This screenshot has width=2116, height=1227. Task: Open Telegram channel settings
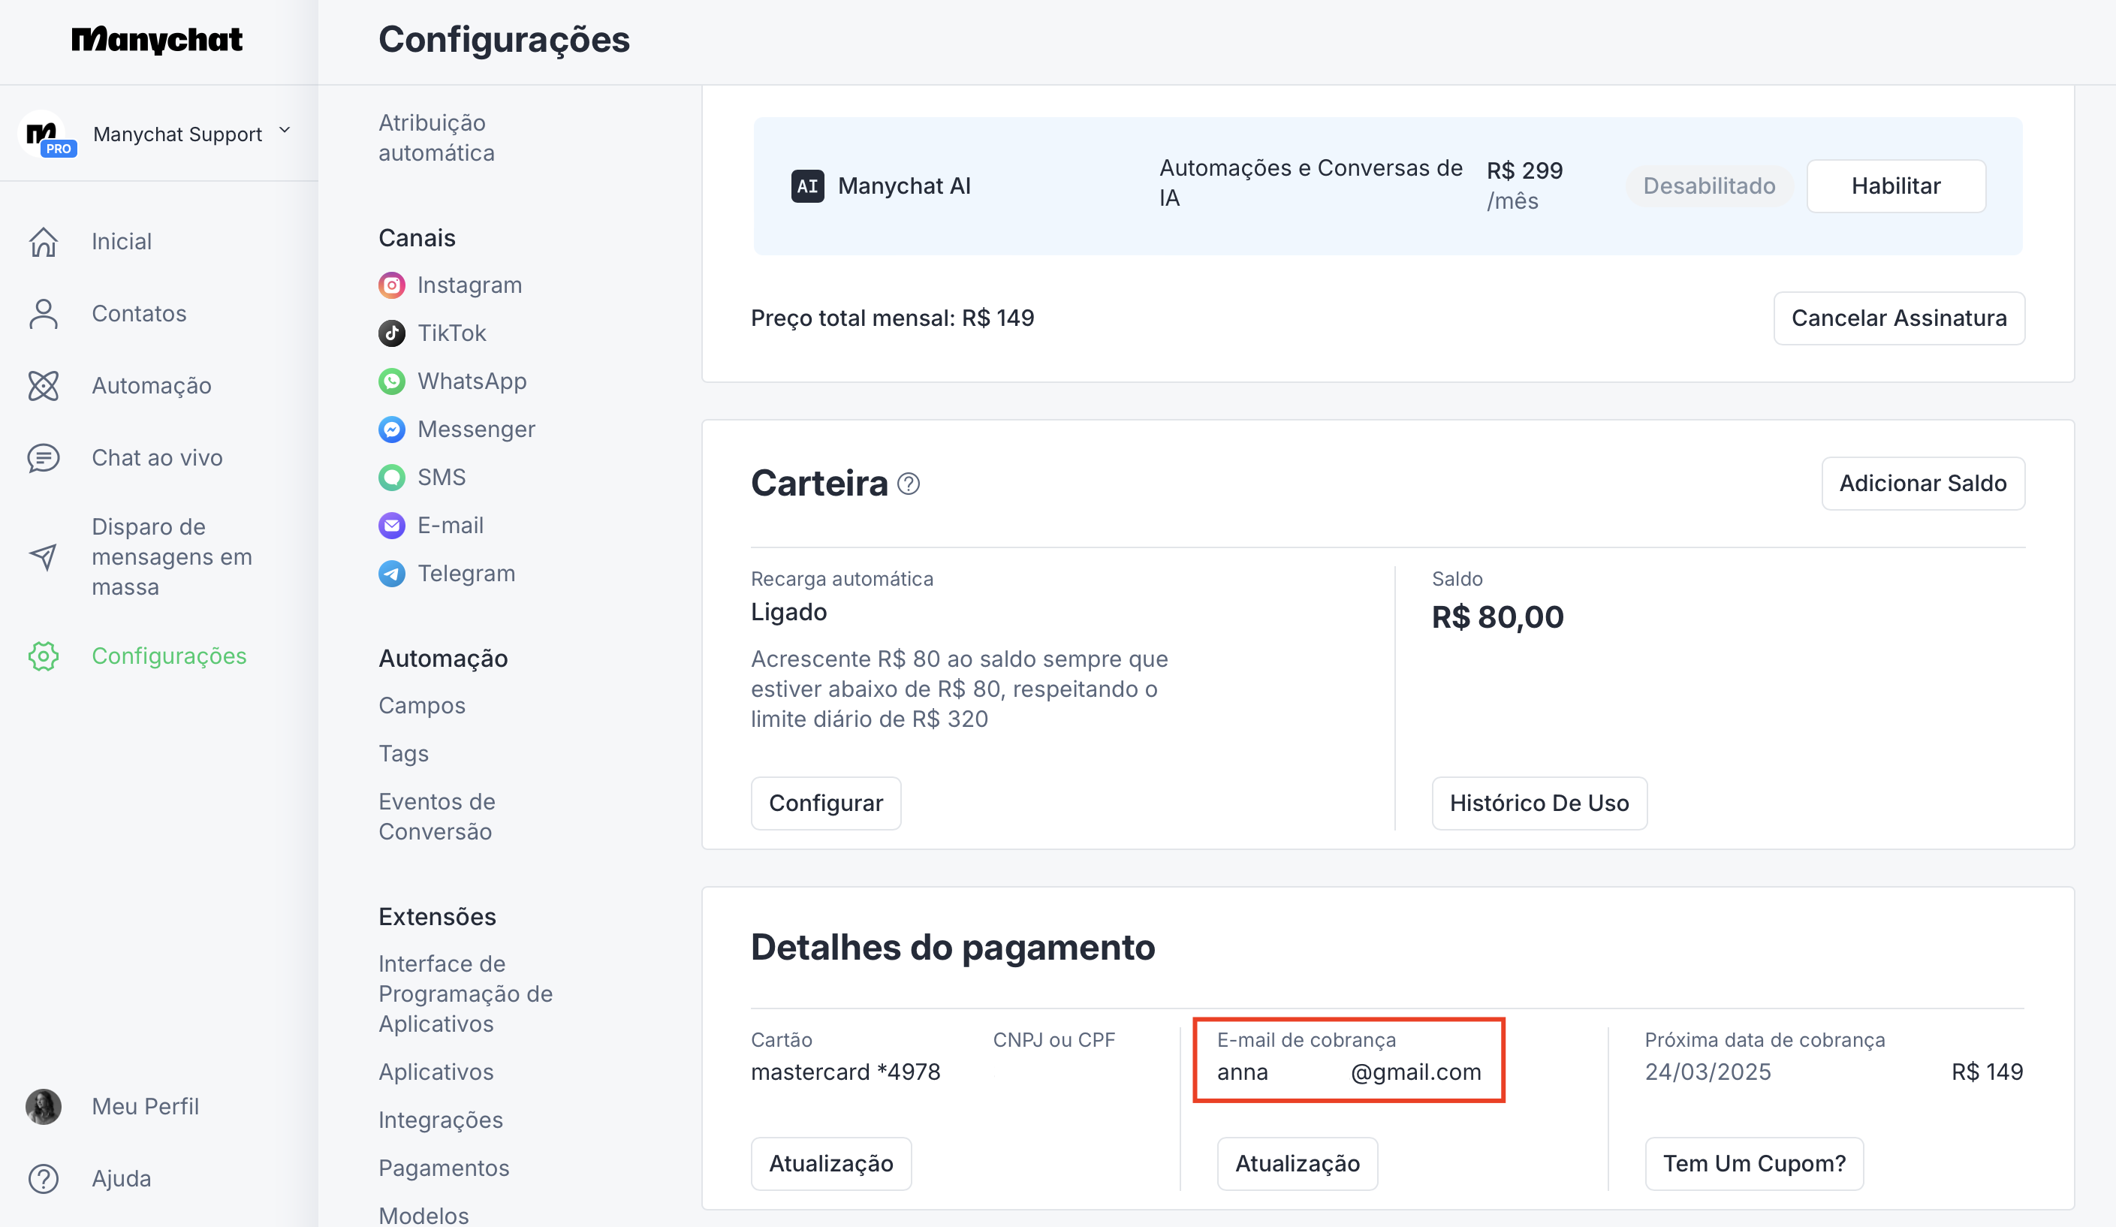[x=466, y=574]
